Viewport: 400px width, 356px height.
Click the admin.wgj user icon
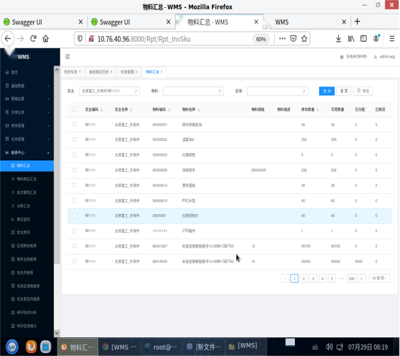click(375, 57)
